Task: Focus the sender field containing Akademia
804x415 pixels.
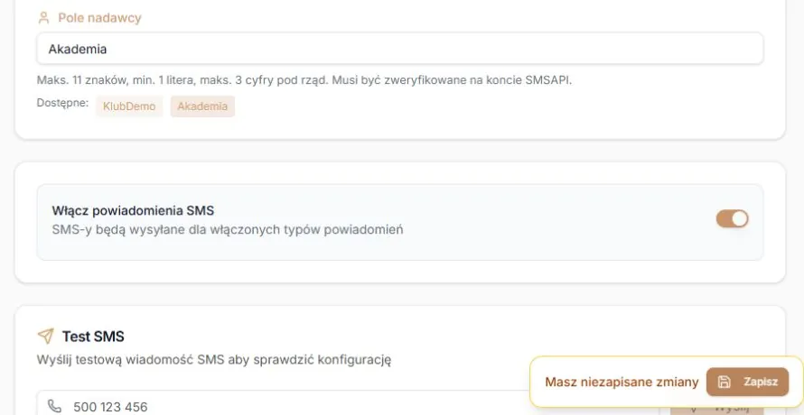Action: [400, 49]
